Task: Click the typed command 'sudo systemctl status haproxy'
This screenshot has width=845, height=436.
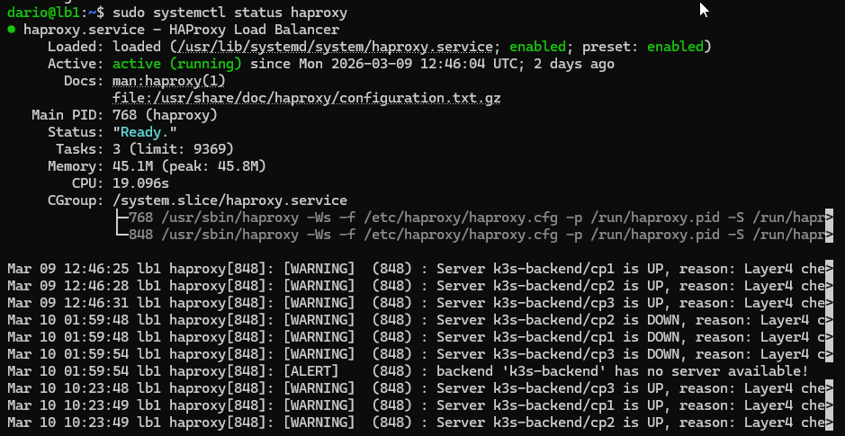Action: pyautogui.click(x=229, y=13)
